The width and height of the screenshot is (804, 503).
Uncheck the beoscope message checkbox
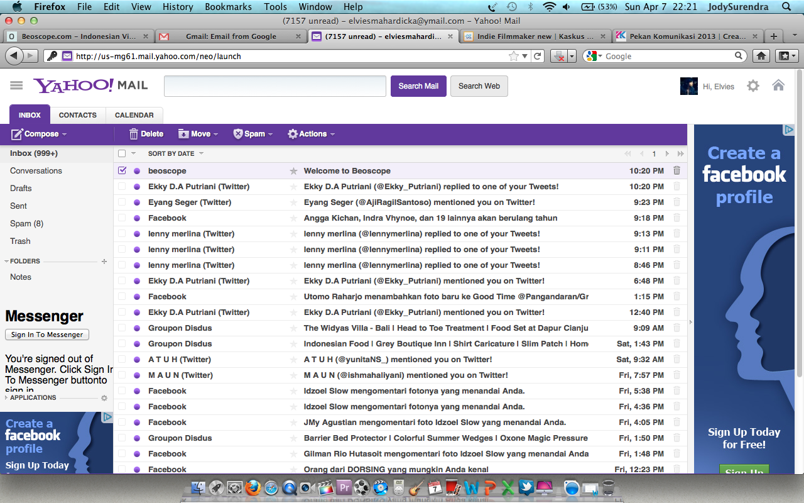coord(122,170)
